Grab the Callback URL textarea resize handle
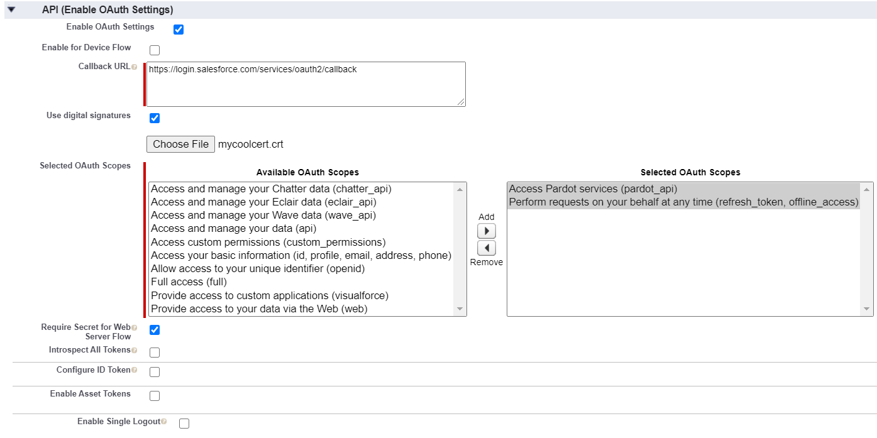Image resolution: width=877 pixels, height=438 pixels. pyautogui.click(x=461, y=102)
